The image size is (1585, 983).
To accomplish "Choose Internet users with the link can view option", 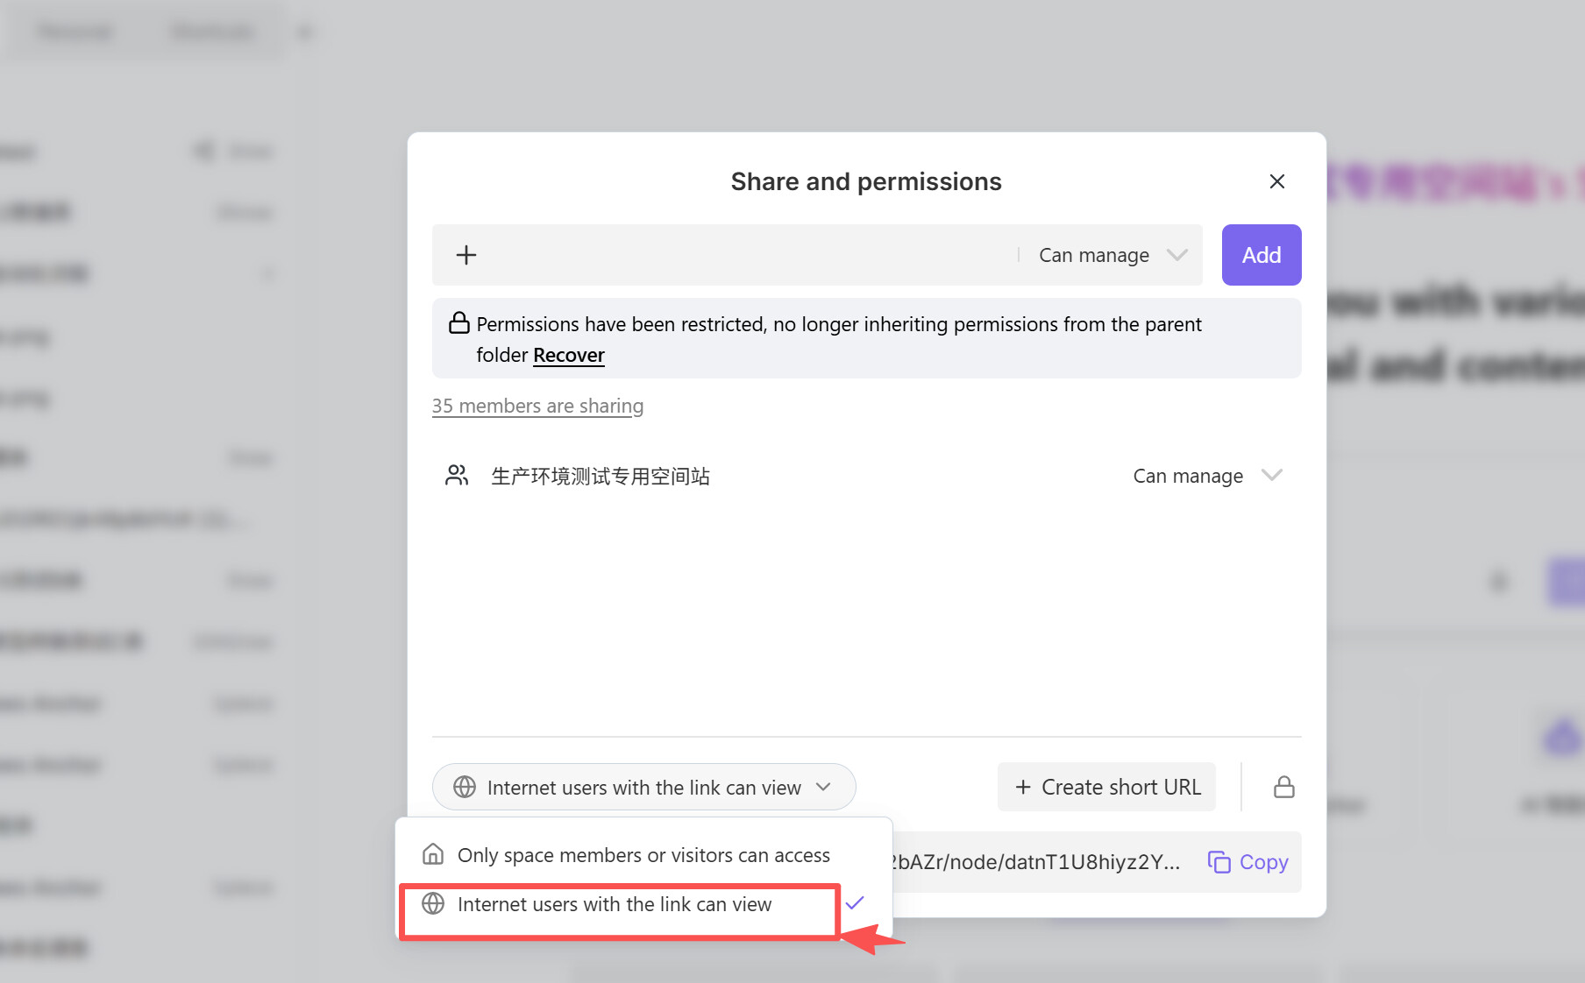I will tap(615, 904).
